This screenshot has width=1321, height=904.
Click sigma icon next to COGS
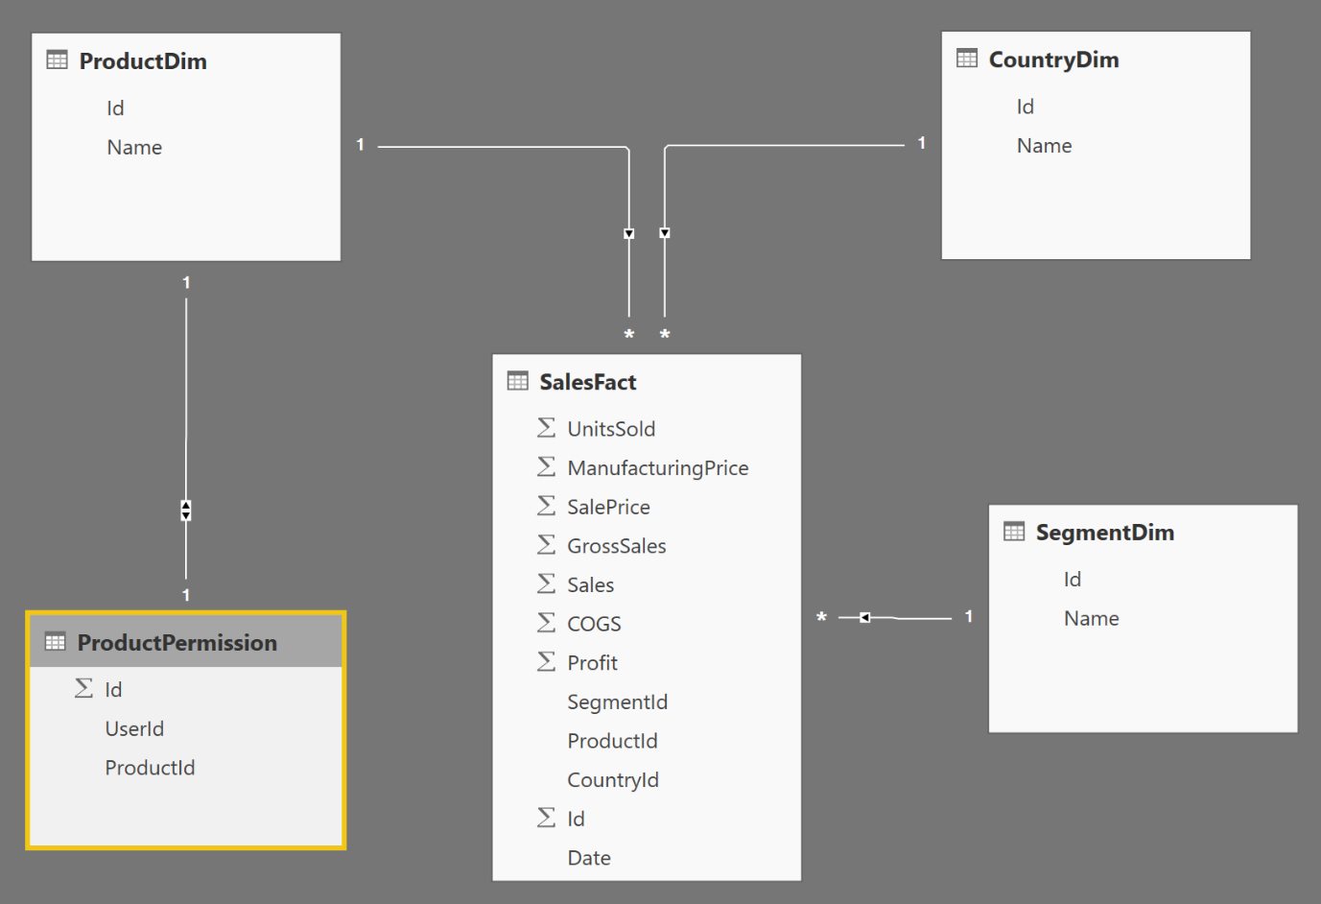point(546,623)
